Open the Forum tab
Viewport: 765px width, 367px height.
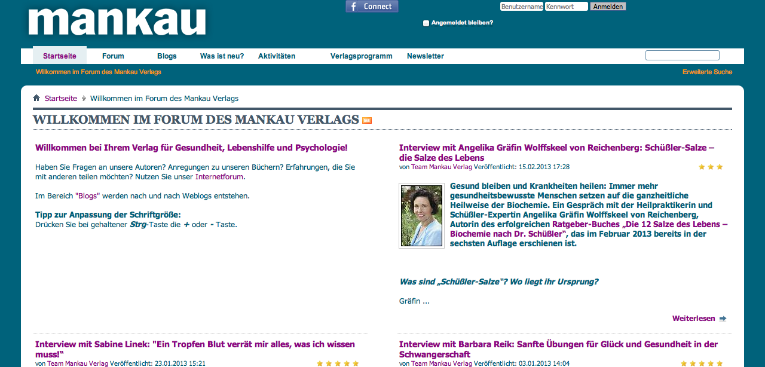(x=113, y=56)
